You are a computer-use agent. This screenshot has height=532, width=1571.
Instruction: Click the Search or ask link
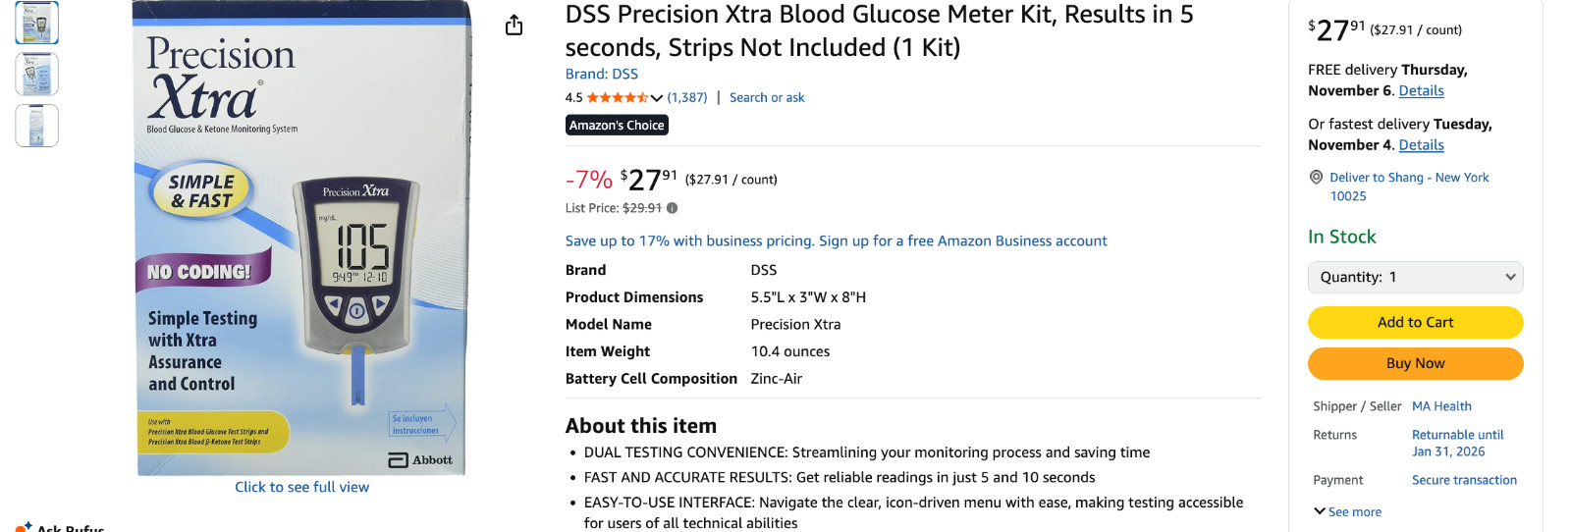click(x=766, y=98)
